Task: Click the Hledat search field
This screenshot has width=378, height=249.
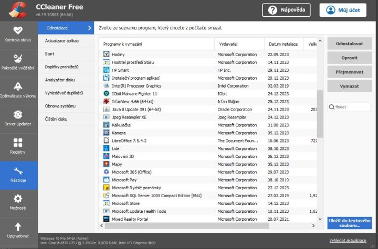Action: (349, 107)
